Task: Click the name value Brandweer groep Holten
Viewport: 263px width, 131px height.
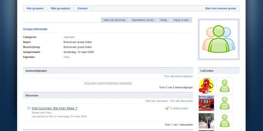Action: coord(77,42)
